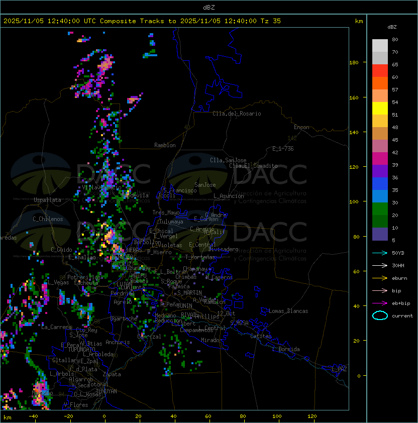Click the 'Divisadero' place label
418x423 pixels.
click(x=223, y=249)
